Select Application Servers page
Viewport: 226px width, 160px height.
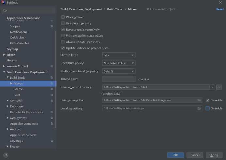pyautogui.click(x=23, y=135)
